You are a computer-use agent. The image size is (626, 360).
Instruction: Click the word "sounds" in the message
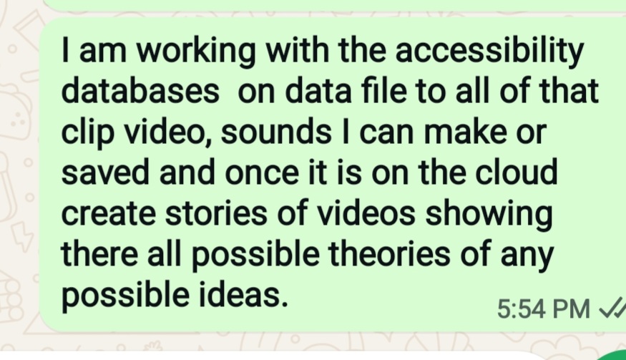(x=276, y=132)
